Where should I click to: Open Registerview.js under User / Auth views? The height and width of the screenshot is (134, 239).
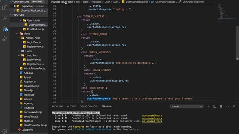pyautogui.click(x=35, y=64)
